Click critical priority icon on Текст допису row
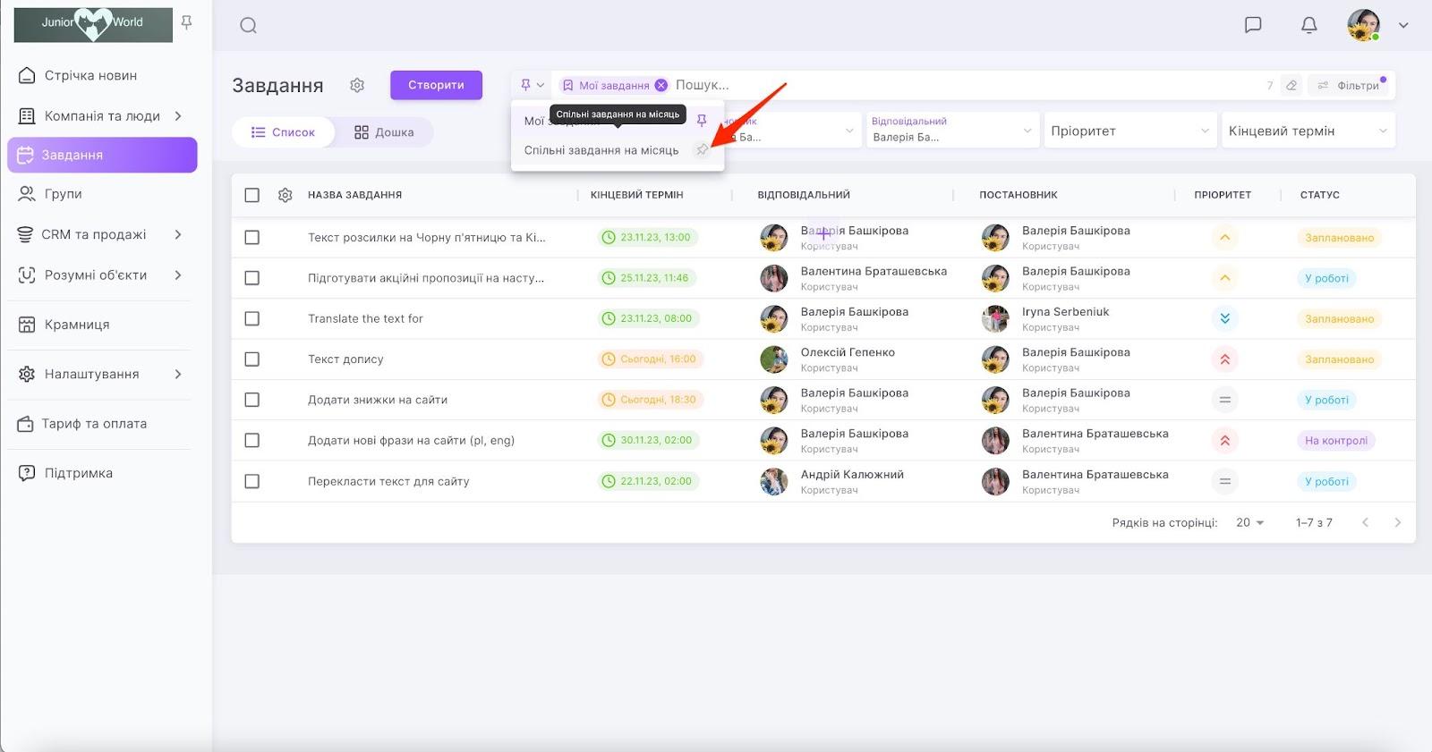The width and height of the screenshot is (1432, 752). point(1224,359)
